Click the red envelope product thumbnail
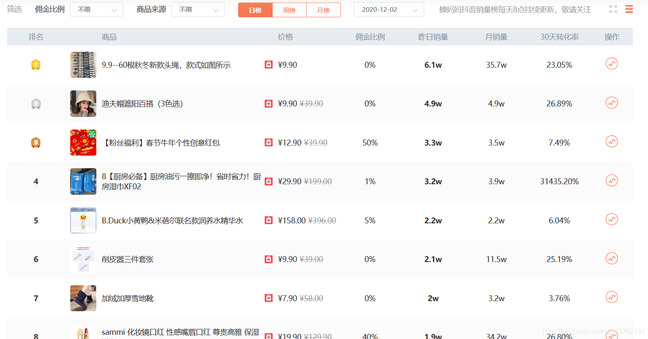The image size is (648, 339). (x=83, y=143)
